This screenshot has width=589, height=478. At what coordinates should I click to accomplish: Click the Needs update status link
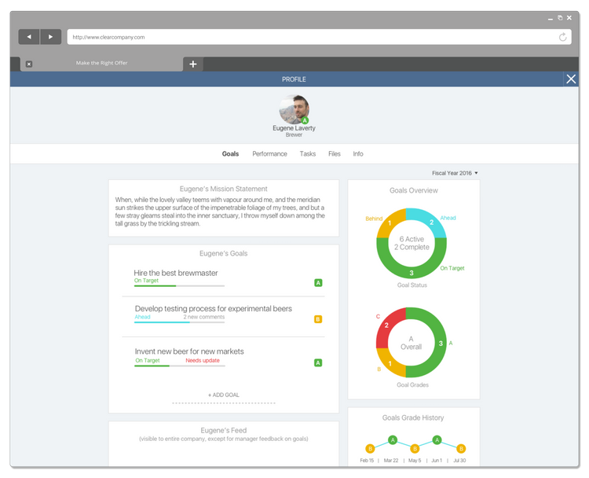(203, 360)
